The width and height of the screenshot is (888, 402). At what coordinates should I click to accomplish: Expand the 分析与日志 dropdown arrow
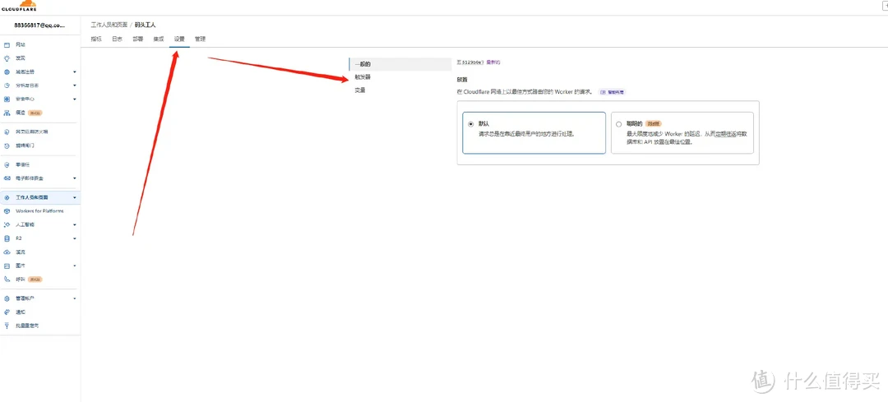pos(75,85)
